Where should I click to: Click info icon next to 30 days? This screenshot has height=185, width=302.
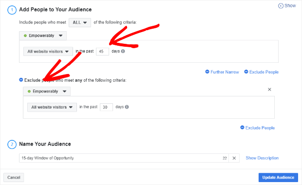pos(127,107)
